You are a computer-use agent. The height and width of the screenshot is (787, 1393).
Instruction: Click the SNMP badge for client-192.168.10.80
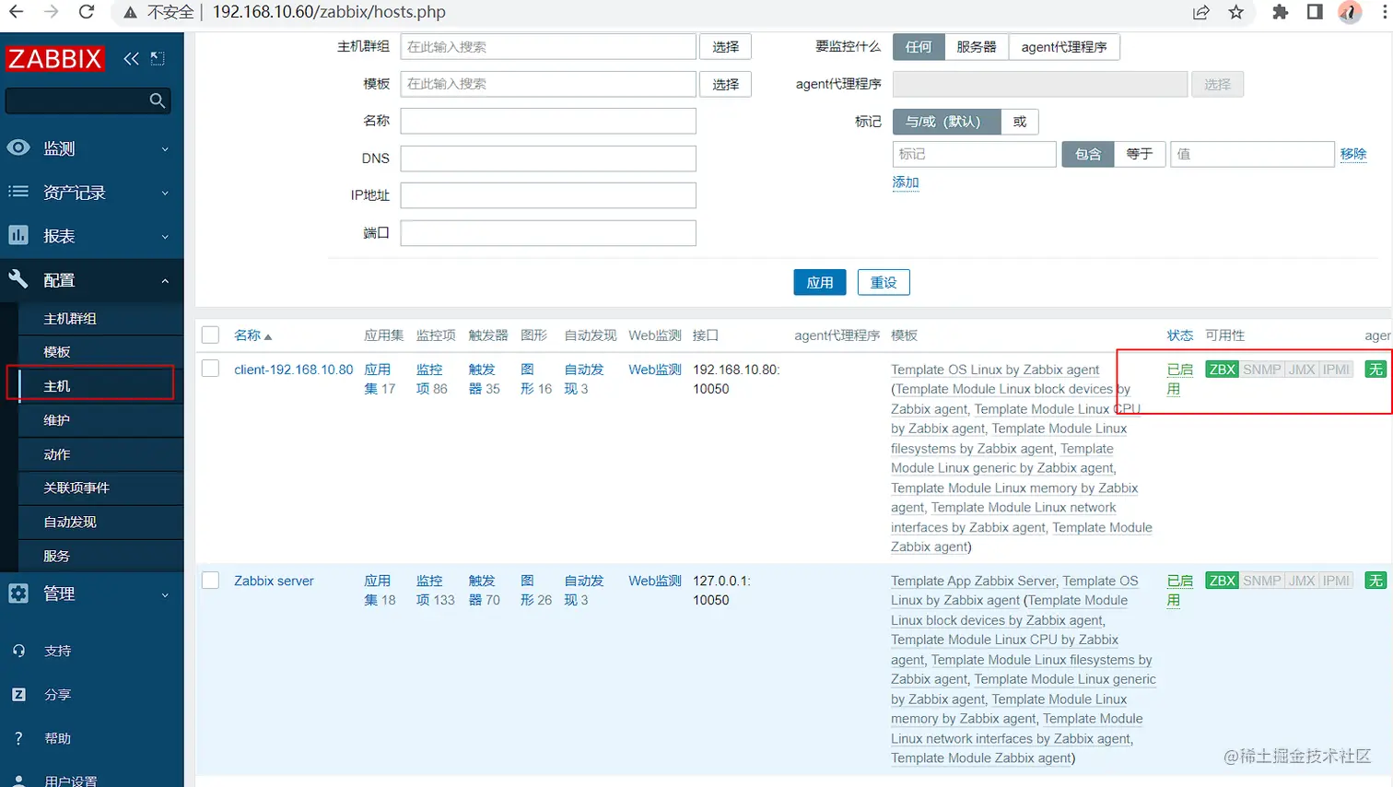[1261, 370]
